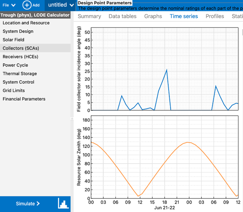Image resolution: width=243 pixels, height=212 pixels.
Task: Open Financial Parameters page
Action: [x=24, y=99]
